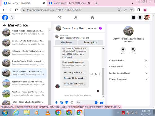Open the Facebook menu grid icon
Screen dimensions: 155x116
tap(133, 17)
